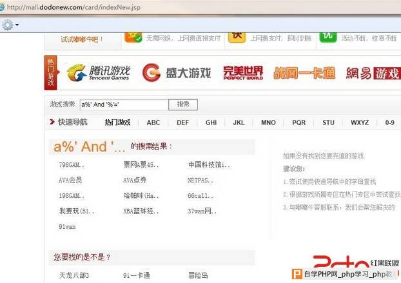The width and height of the screenshot is (401, 283).
Task: Click the red 快速导航 arrow icon
Action: [52, 122]
